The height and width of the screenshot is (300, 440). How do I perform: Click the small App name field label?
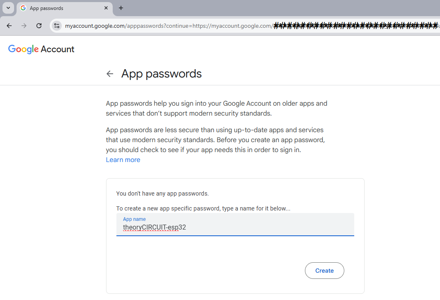point(134,219)
